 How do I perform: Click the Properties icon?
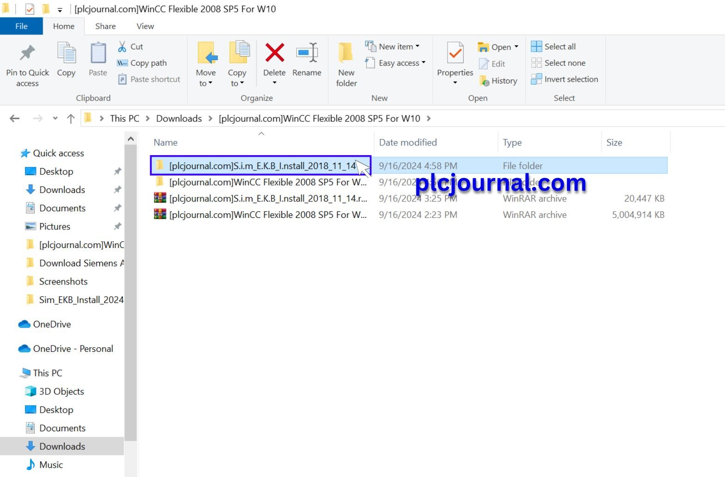pos(455,53)
